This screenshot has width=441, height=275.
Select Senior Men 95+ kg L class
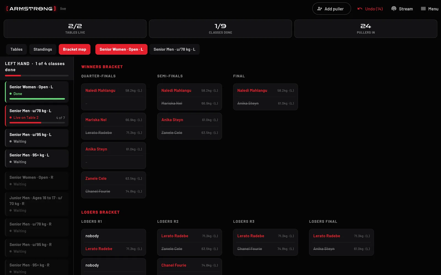pos(37,158)
